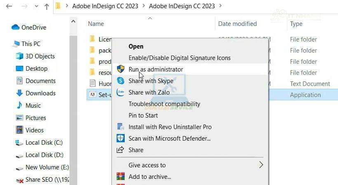This screenshot has height=185, width=338.
Task: Select Pin to Start option
Action: [x=143, y=116]
